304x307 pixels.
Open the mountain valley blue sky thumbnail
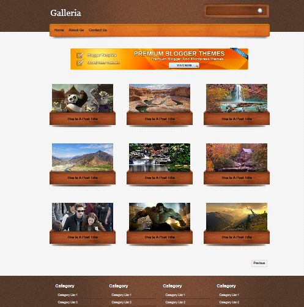click(83, 157)
